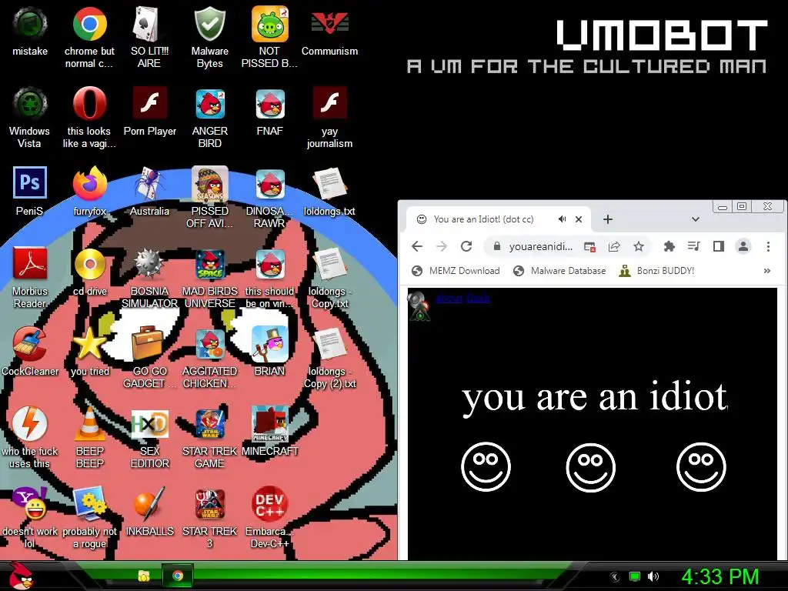
Task: Open the 'MAD BIRDS UNIVERSE' Space icon
Action: pos(209,264)
